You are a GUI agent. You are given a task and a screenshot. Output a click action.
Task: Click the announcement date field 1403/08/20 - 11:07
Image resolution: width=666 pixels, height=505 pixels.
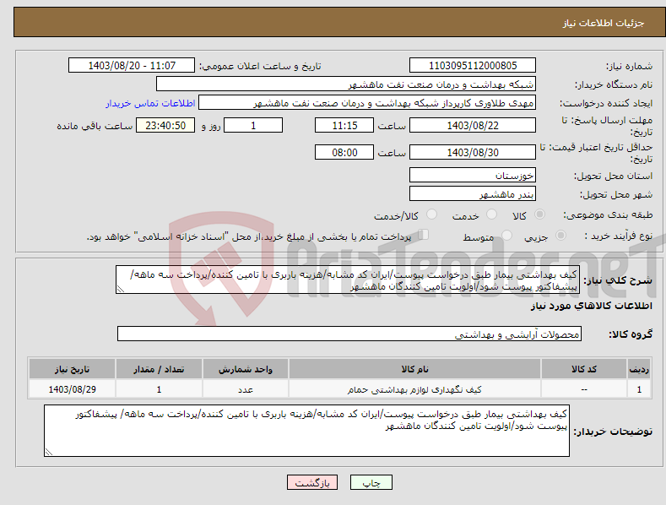pos(132,66)
